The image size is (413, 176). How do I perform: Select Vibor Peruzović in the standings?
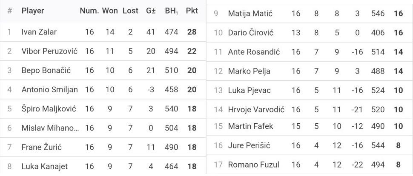pyautogui.click(x=49, y=51)
